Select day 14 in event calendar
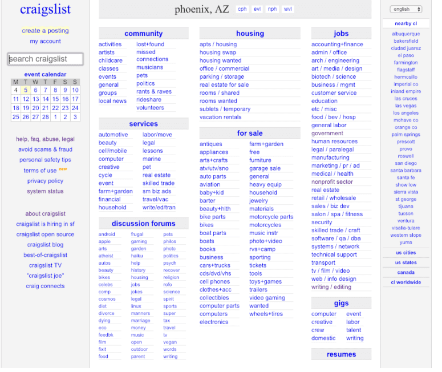This screenshot has height=372, width=442. click(46, 99)
